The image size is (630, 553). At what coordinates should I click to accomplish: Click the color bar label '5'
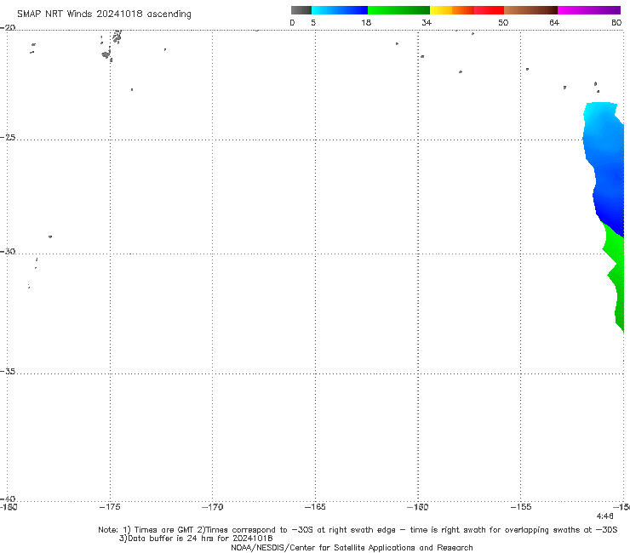tap(313, 22)
